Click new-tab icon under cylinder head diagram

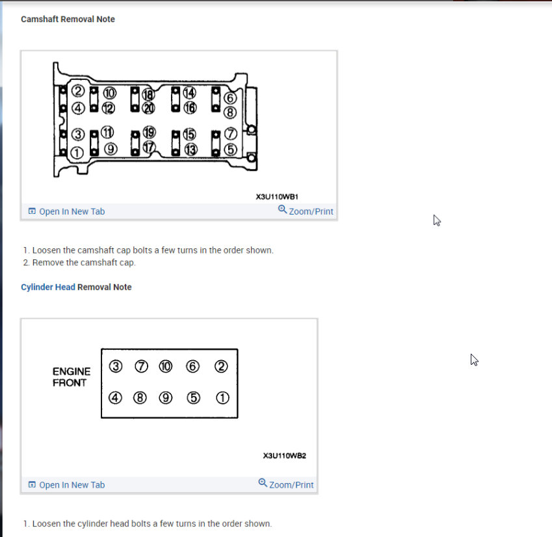pyautogui.click(x=32, y=484)
